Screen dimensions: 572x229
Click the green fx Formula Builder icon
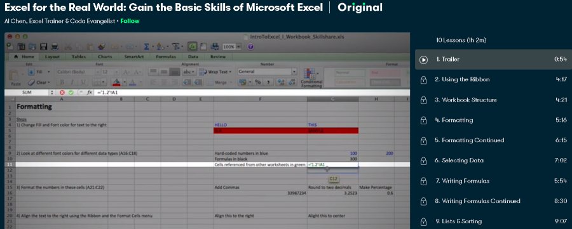point(192,46)
